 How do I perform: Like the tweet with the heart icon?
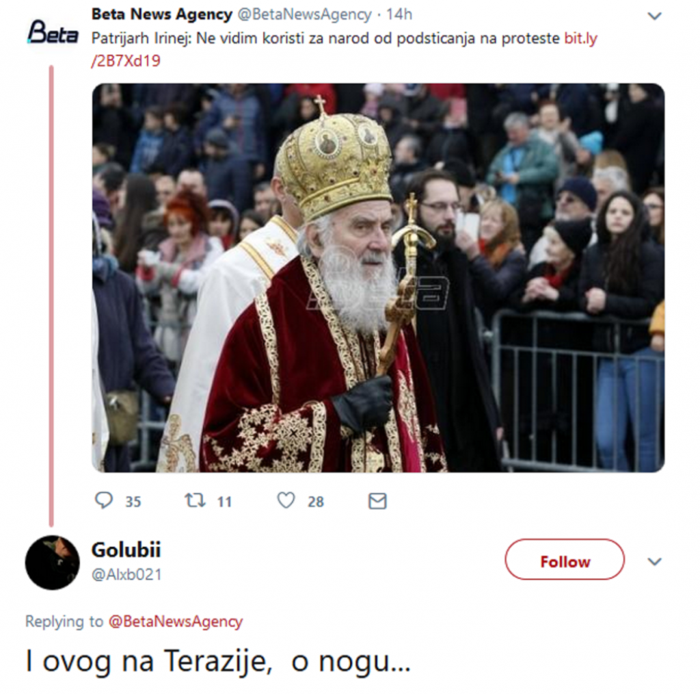[x=286, y=500]
